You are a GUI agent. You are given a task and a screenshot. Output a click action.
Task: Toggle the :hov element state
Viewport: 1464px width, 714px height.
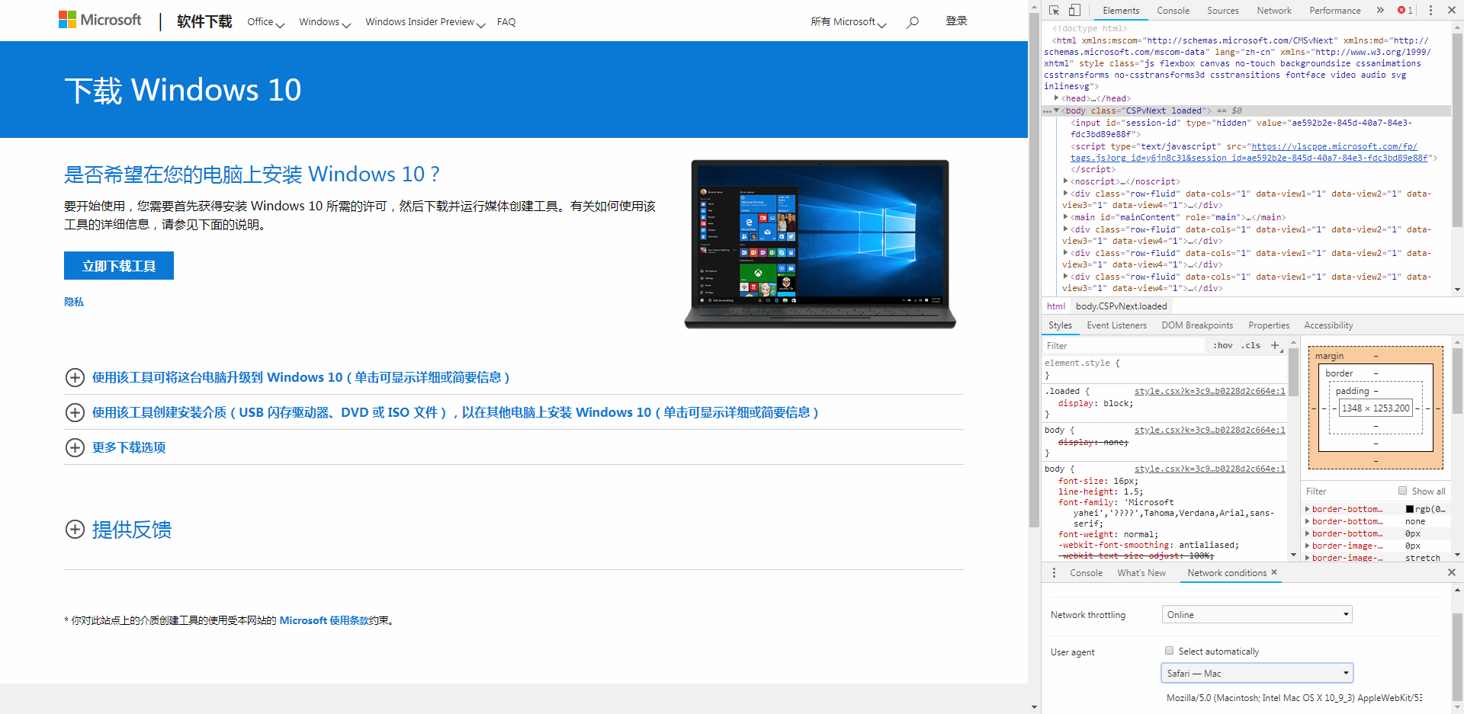tap(1223, 345)
